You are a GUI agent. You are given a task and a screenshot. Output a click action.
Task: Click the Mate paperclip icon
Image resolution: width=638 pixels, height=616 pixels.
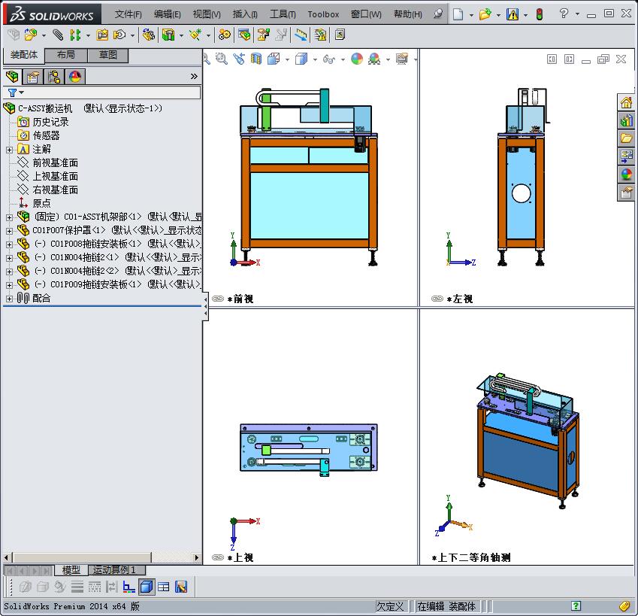click(58, 35)
